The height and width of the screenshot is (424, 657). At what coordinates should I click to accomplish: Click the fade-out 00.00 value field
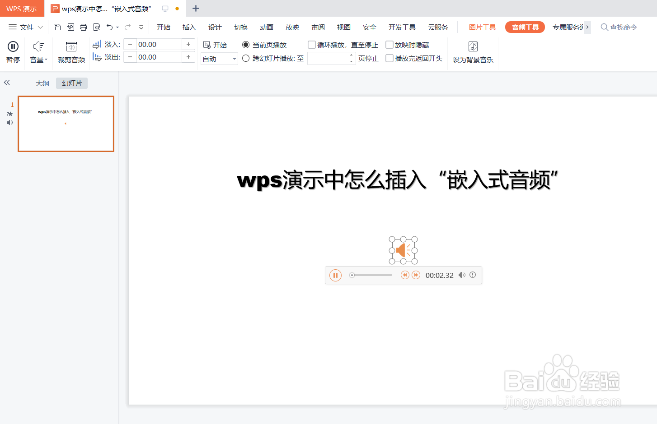pyautogui.click(x=159, y=57)
